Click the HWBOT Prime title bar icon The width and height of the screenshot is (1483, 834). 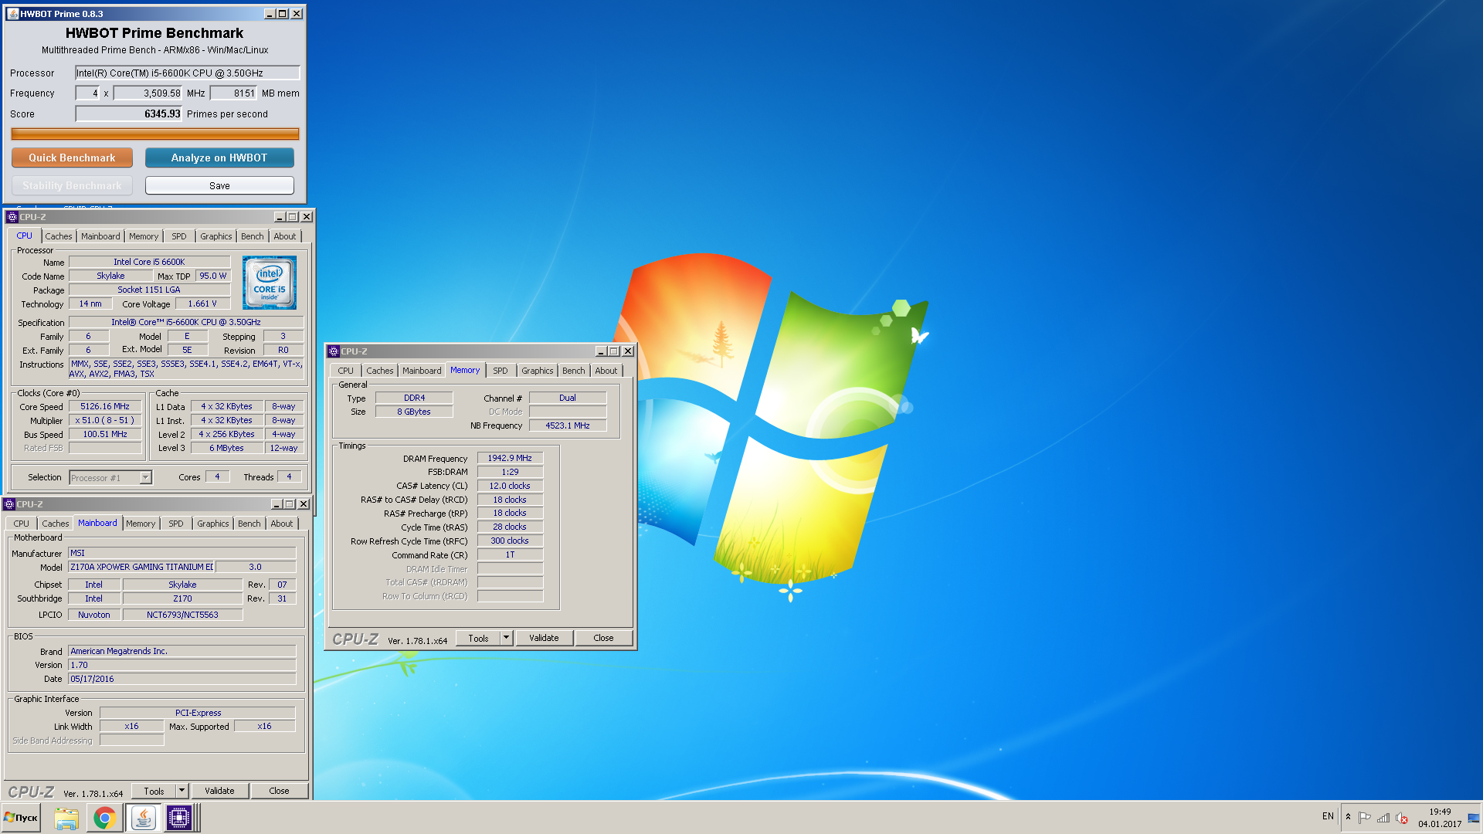[13, 14]
